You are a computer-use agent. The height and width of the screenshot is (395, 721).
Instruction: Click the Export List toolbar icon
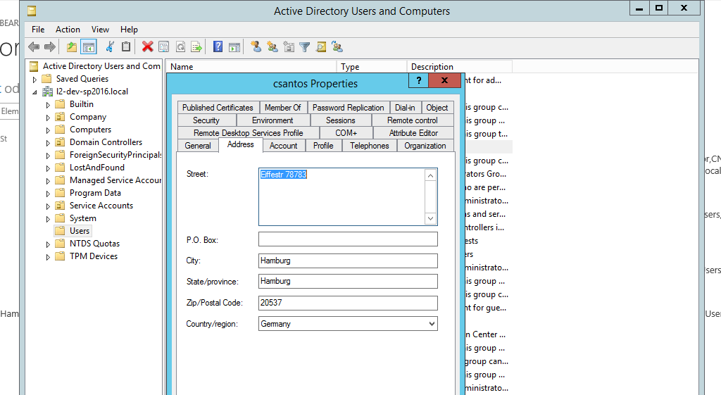pyautogui.click(x=197, y=47)
